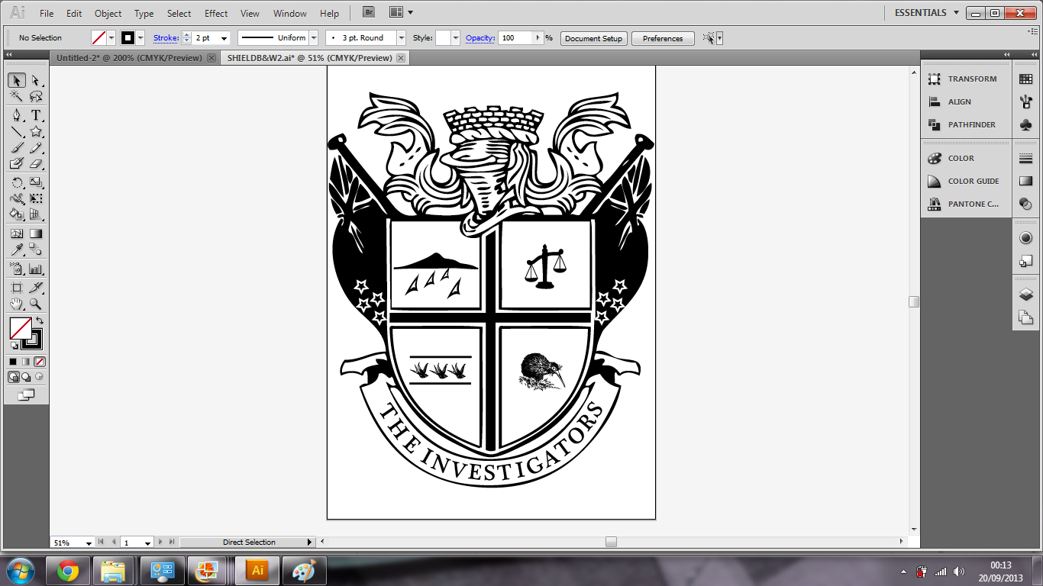Pick the Magic Wand tool
1043x586 pixels.
(16, 96)
